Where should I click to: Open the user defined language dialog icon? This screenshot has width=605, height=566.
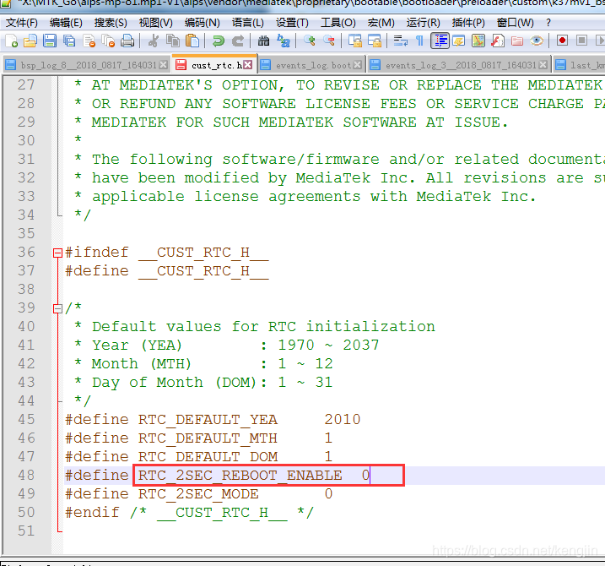(x=459, y=41)
